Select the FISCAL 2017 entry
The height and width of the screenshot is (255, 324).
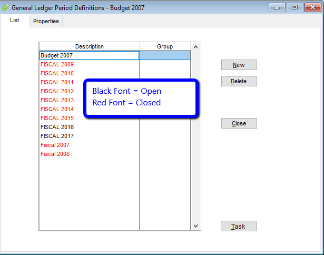tap(57, 136)
